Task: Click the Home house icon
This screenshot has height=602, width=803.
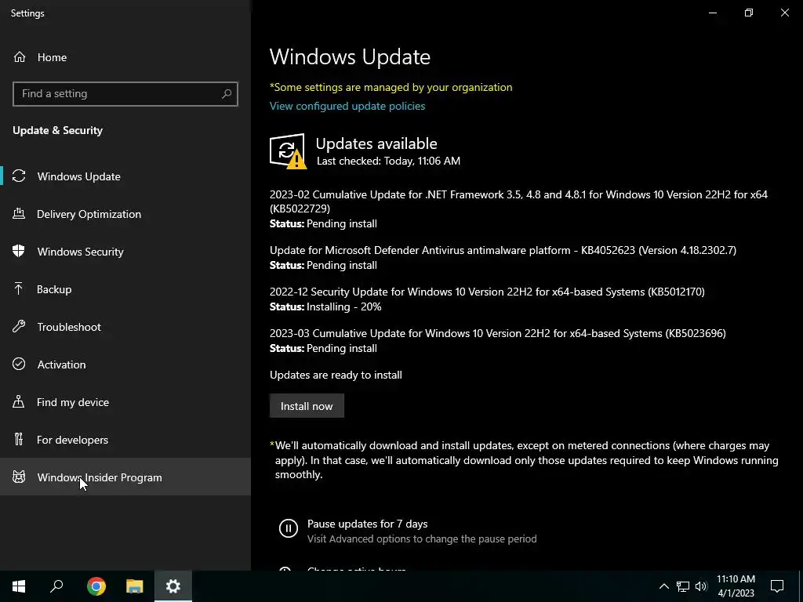Action: click(x=20, y=56)
